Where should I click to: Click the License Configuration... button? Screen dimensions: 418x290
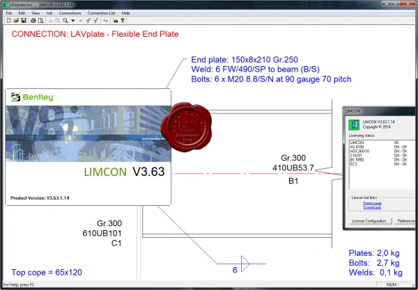coord(370,221)
